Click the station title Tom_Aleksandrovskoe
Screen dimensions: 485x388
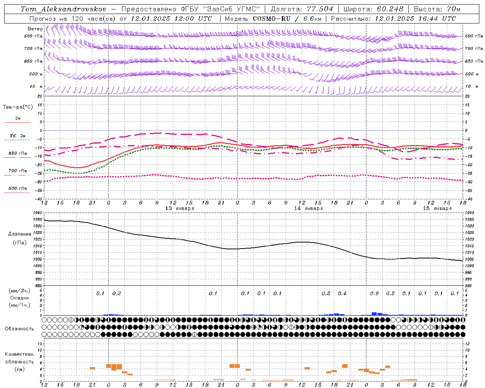coord(63,9)
